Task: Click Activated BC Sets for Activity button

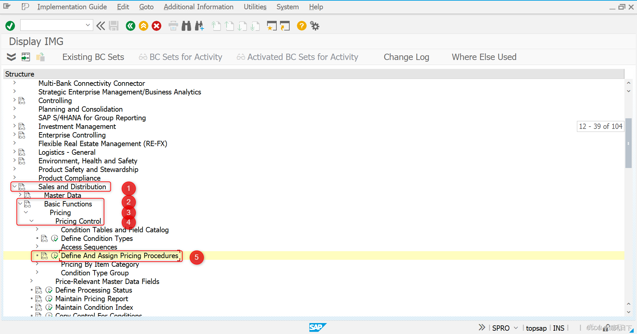Action: 297,57
